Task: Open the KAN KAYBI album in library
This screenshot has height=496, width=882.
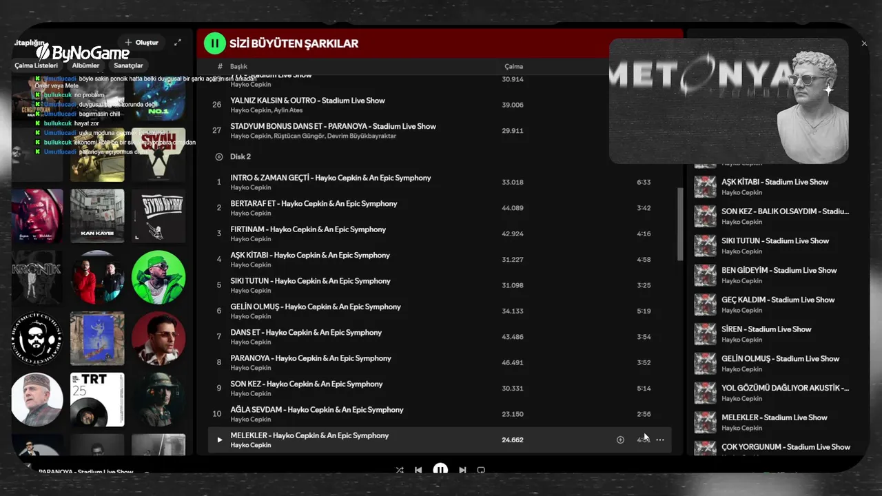Action: [97, 216]
